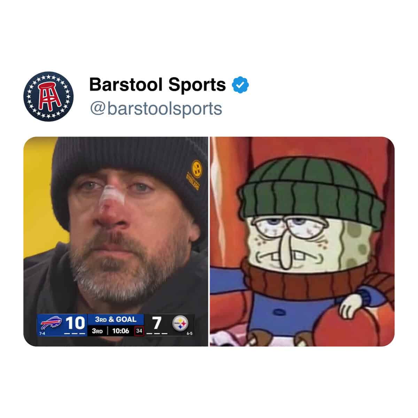Click the Steelers emblem on black beanie
418x418 pixels.
pyautogui.click(x=197, y=165)
